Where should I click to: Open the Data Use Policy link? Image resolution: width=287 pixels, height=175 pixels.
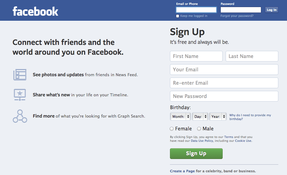point(202,141)
